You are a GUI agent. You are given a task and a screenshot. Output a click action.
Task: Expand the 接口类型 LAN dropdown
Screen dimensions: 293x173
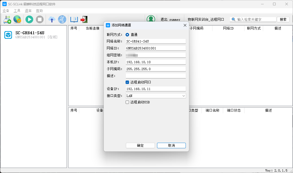click(156, 96)
